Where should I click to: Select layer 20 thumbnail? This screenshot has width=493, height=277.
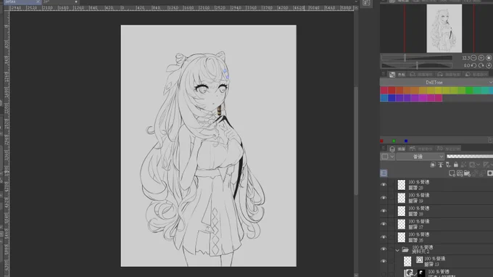(x=402, y=185)
